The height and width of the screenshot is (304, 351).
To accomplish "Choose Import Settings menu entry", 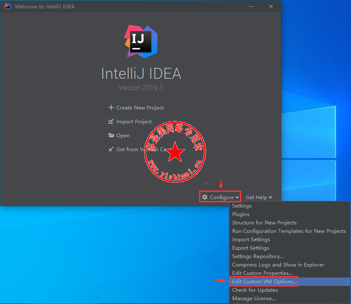I will tap(290, 240).
